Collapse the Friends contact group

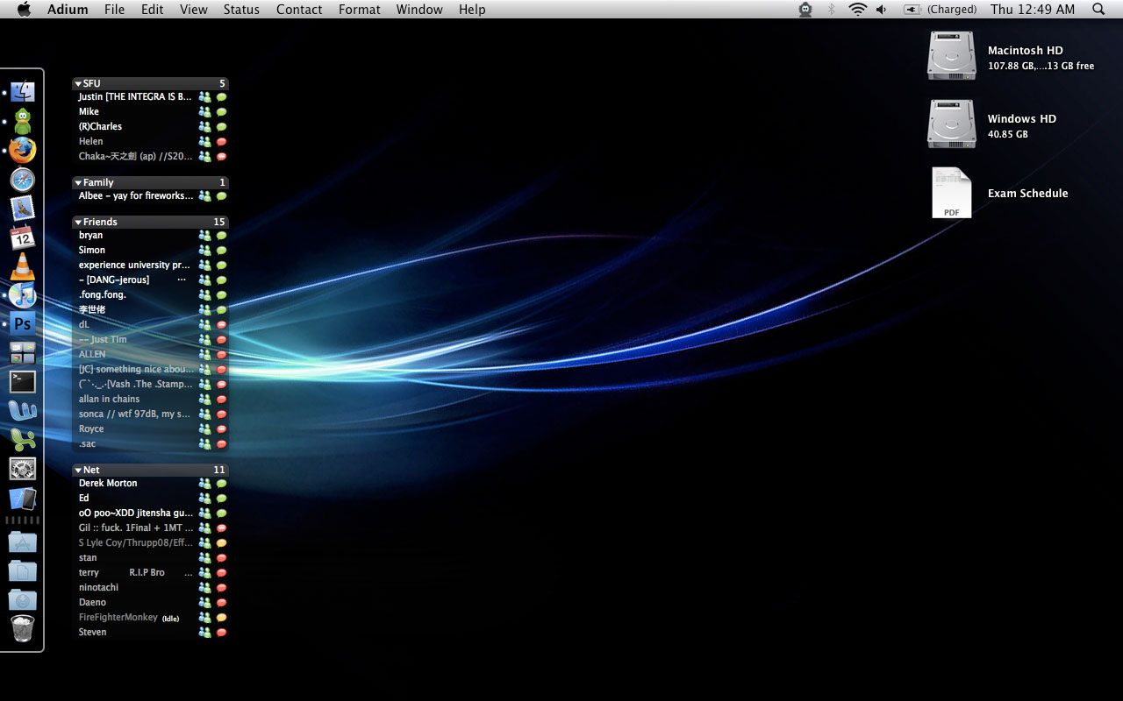tap(78, 223)
